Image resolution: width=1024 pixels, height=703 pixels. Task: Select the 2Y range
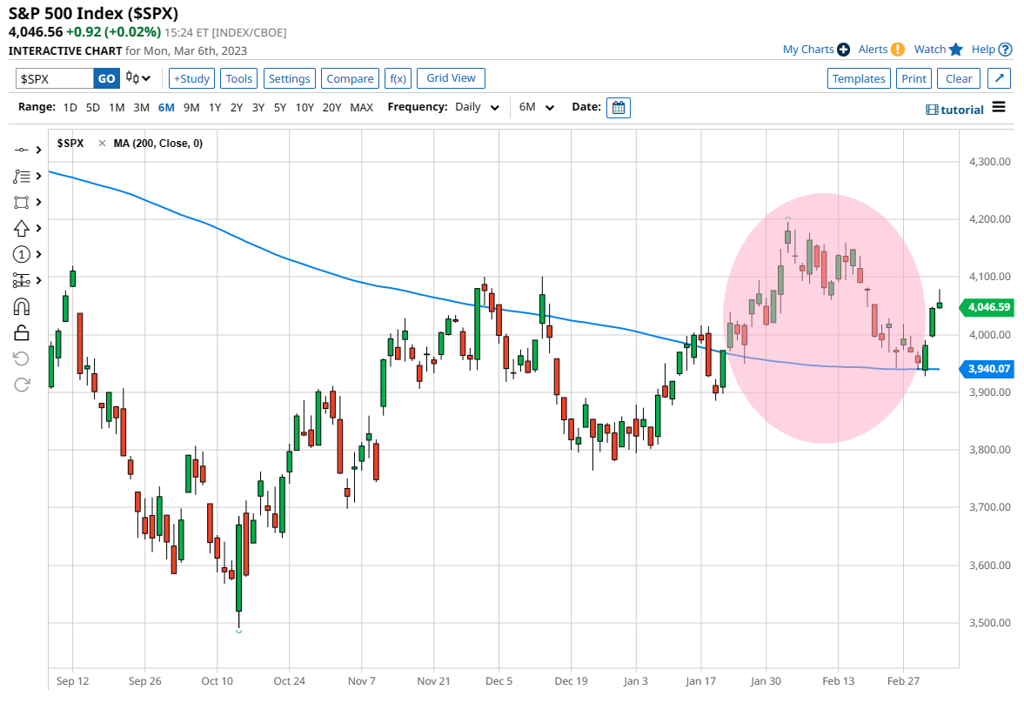point(237,107)
